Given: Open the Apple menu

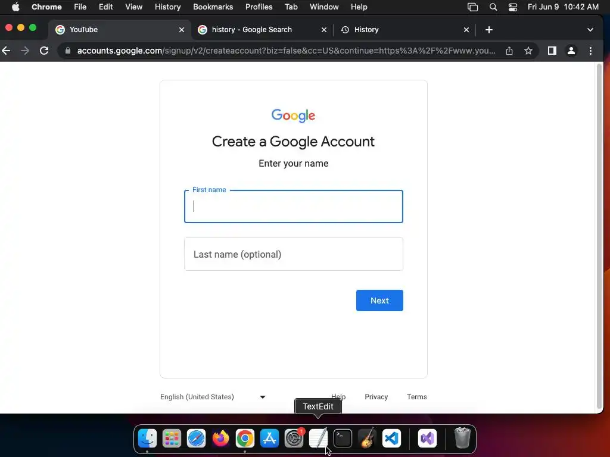Looking at the screenshot, I should [x=15, y=7].
